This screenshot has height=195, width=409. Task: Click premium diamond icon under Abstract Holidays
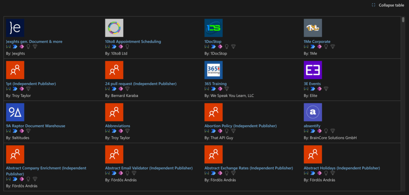(x=333, y=173)
